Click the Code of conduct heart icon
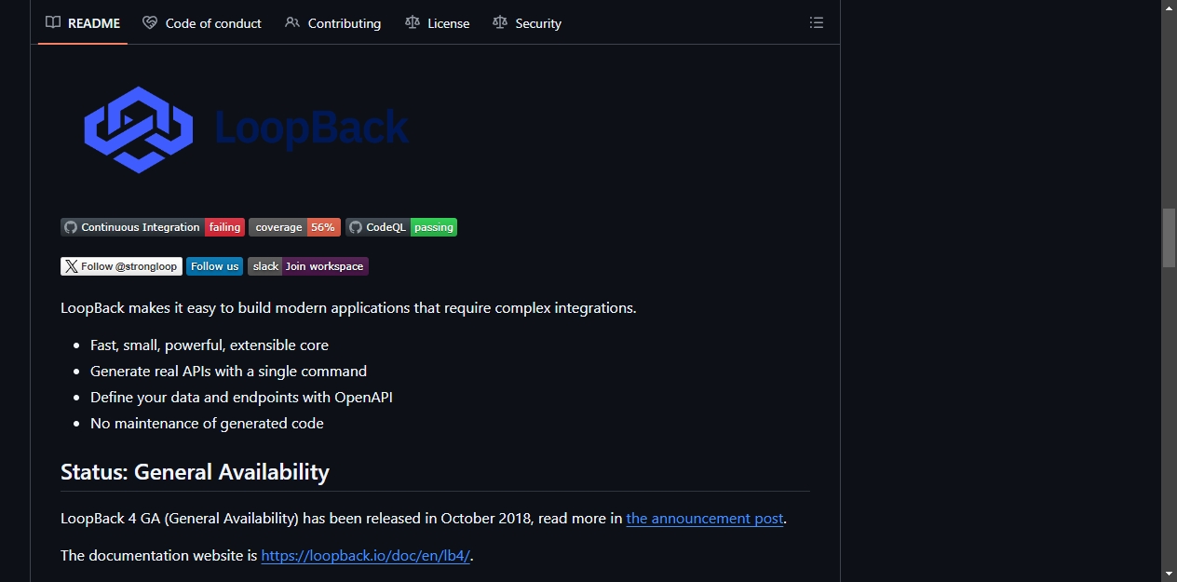Image resolution: width=1177 pixels, height=582 pixels. [x=150, y=22]
